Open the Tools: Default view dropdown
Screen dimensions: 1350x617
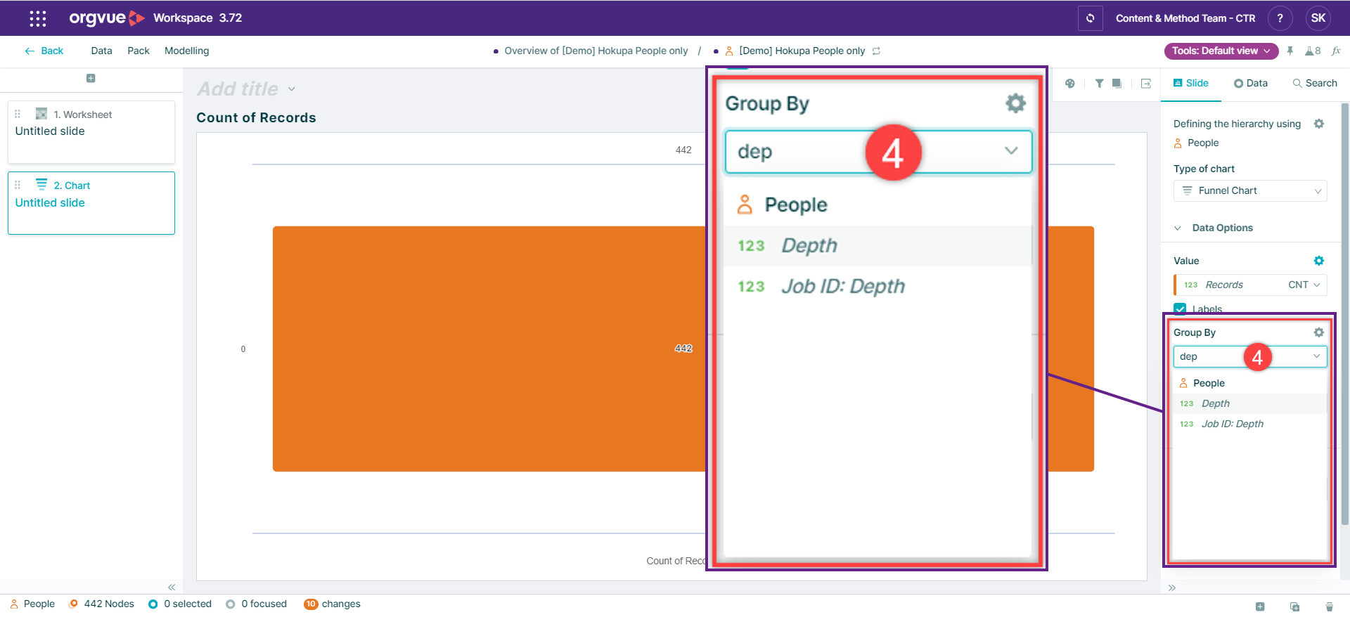1221,51
